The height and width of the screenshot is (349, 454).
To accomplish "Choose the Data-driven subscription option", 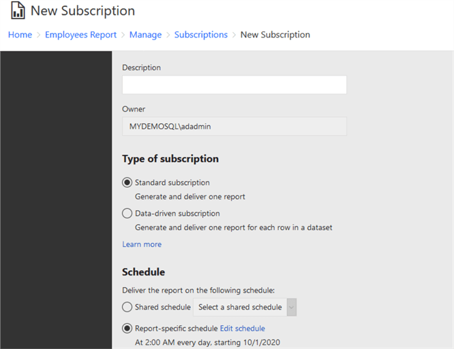I will (127, 214).
